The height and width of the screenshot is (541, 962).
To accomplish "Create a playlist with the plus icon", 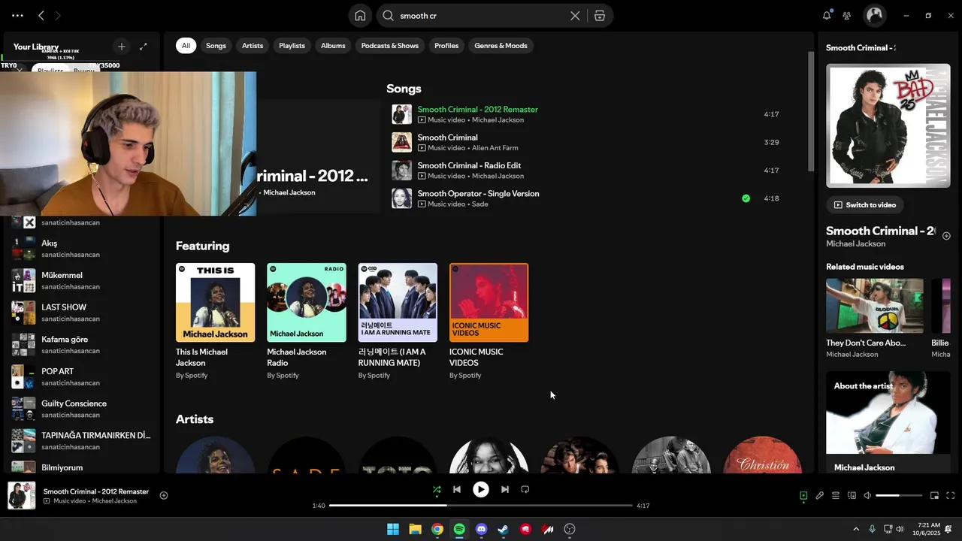I will pos(121,47).
